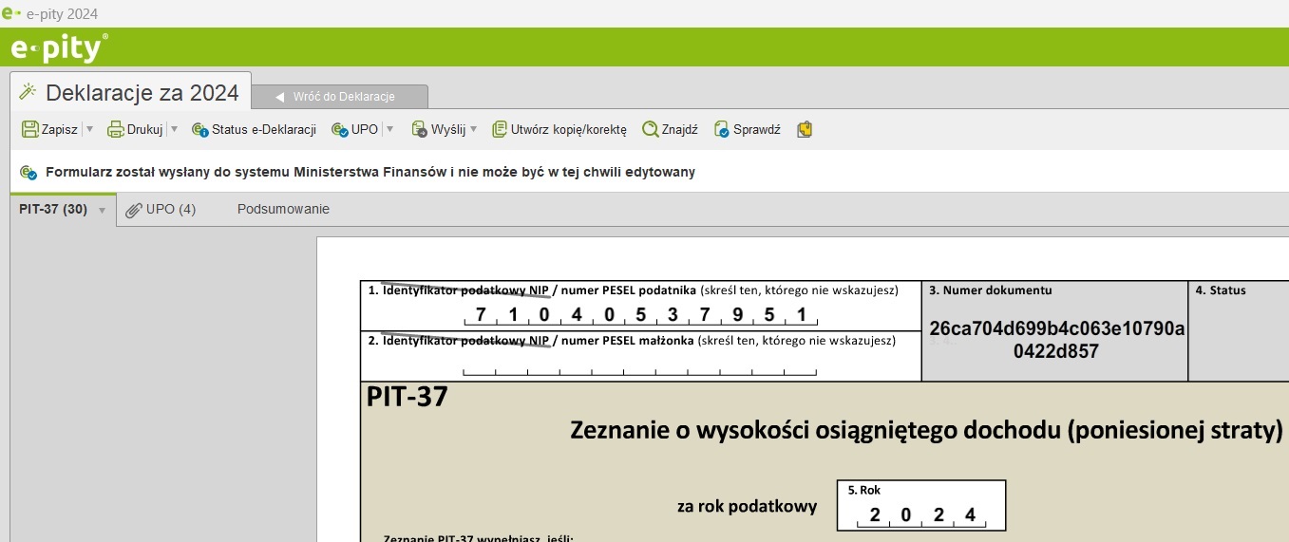Open the toolbar UPO dropdown arrow
The height and width of the screenshot is (542, 1289).
tap(389, 130)
